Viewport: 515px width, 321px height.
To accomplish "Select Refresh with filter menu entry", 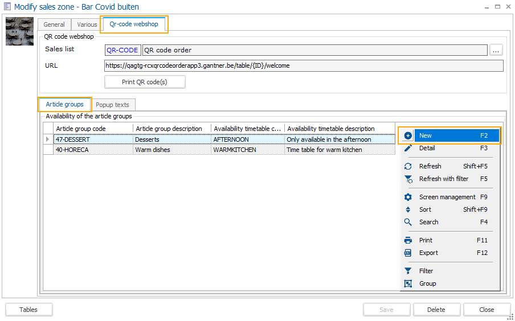I will pyautogui.click(x=444, y=179).
